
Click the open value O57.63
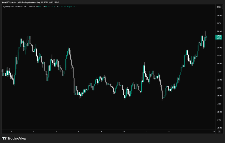point(39,7)
